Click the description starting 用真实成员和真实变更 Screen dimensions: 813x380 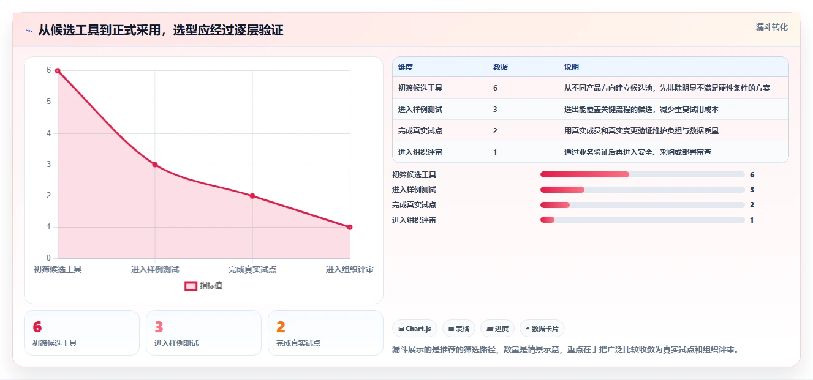click(x=641, y=131)
